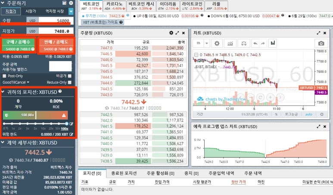Click the 청산 가격 column header
The image size is (333, 195).
pyautogui.click(x=238, y=182)
